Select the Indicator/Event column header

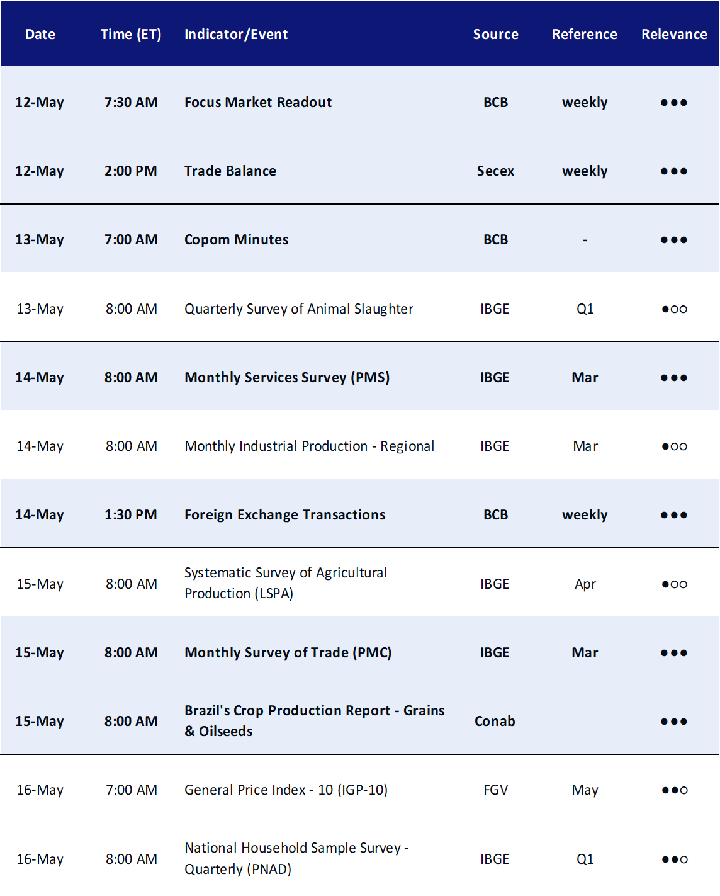point(236,35)
